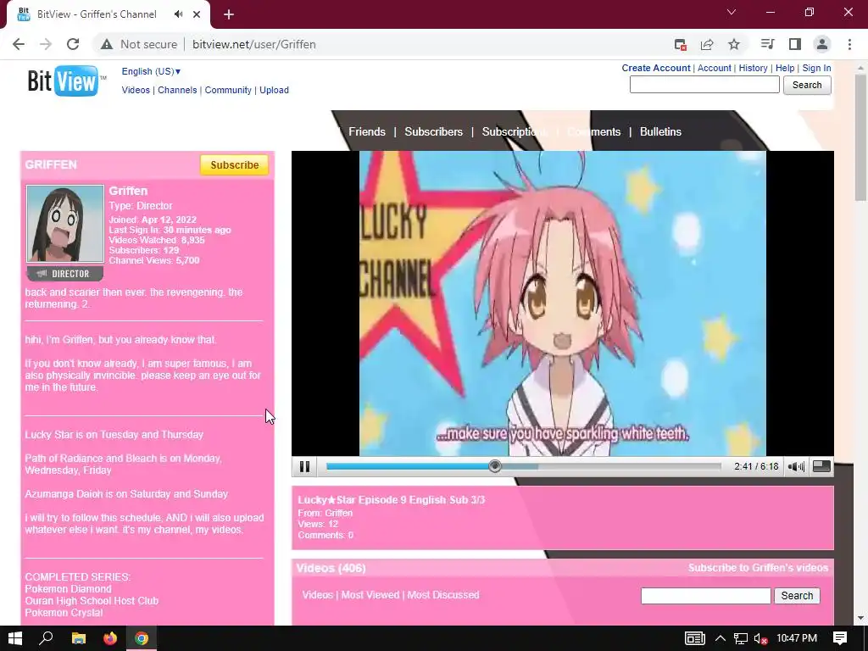
Task: Click the video title Lucky Star Episode 9
Action: coord(392,500)
